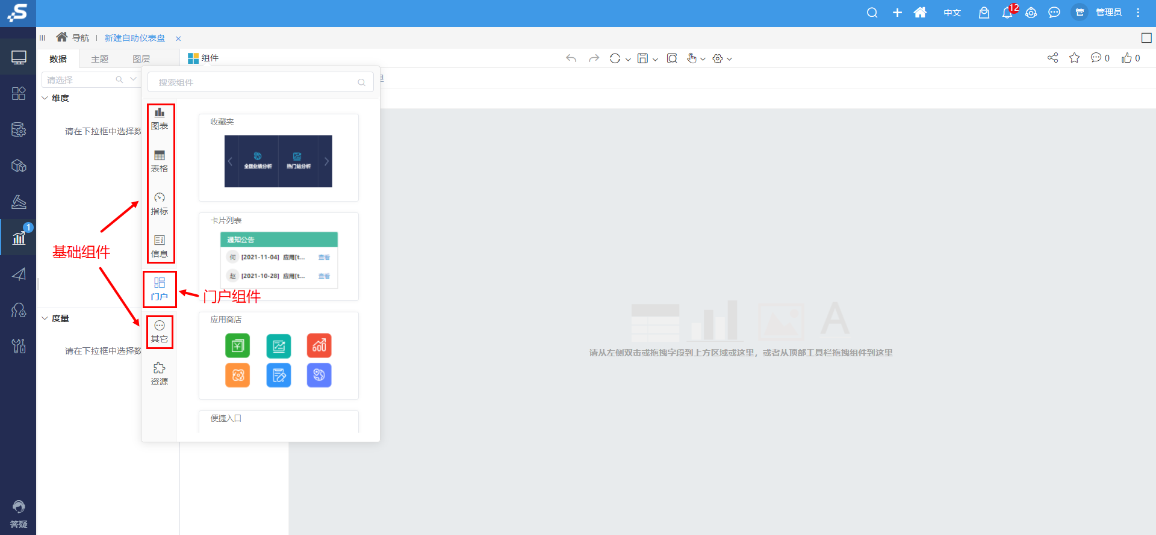This screenshot has height=535, width=1156.
Task: Click the 应用商店 component thumbnail
Action: (279, 360)
